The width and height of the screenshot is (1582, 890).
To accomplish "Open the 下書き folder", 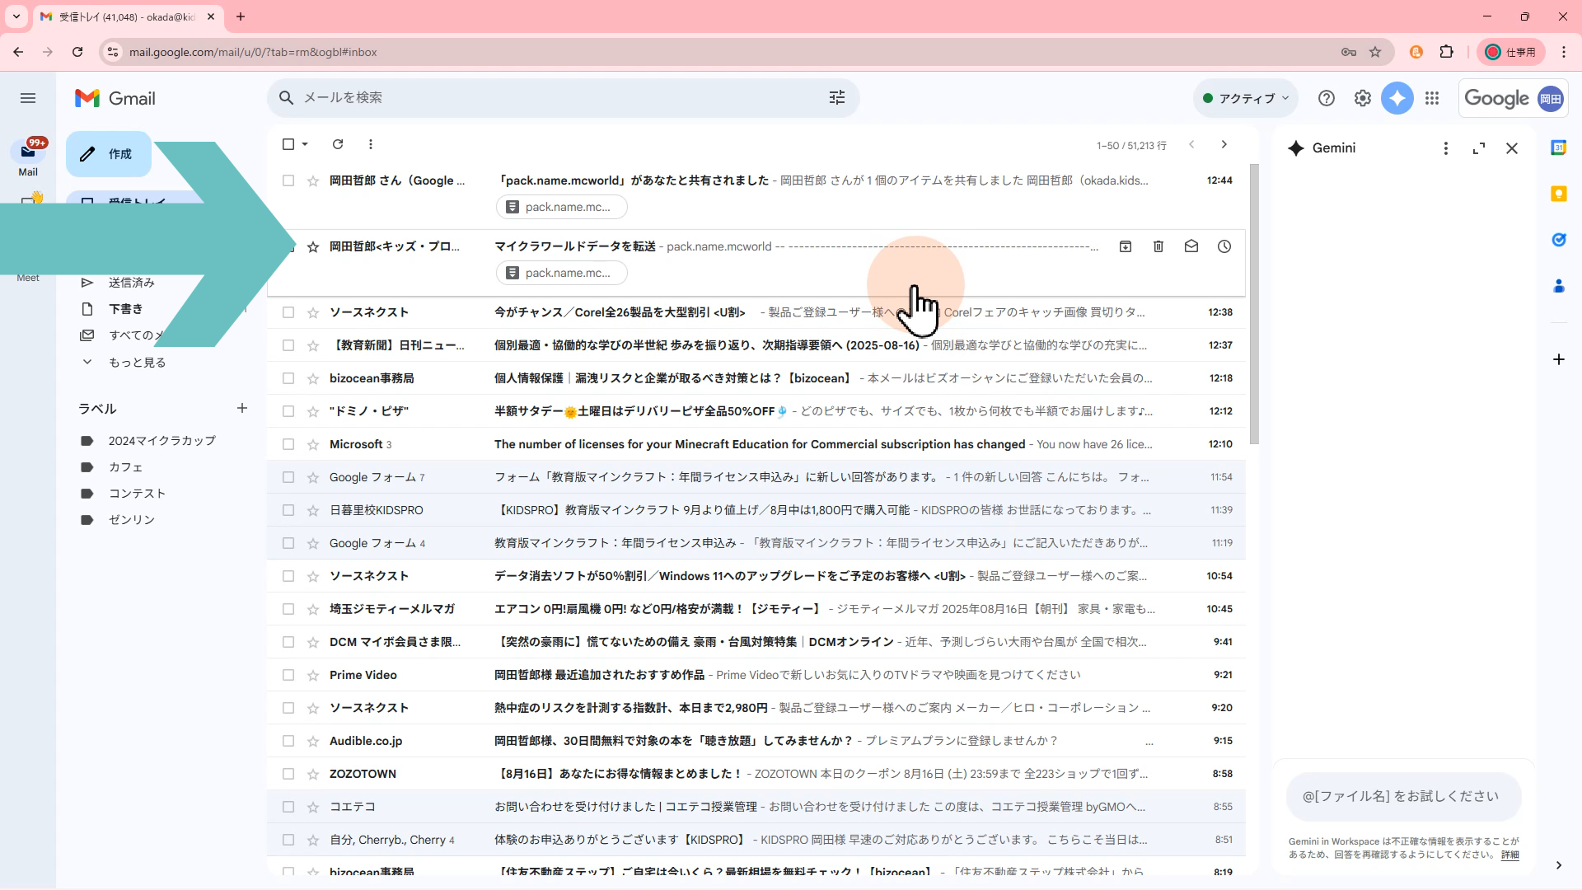I will coord(125,309).
